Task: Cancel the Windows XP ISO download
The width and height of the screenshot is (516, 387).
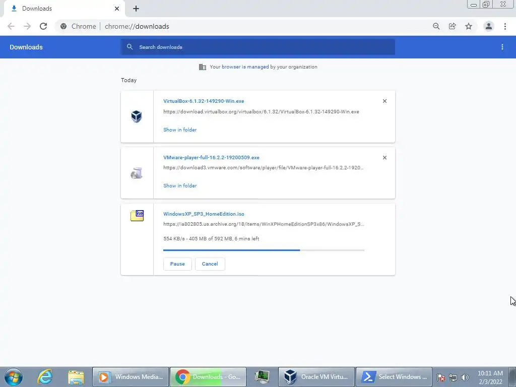Action: (210, 264)
